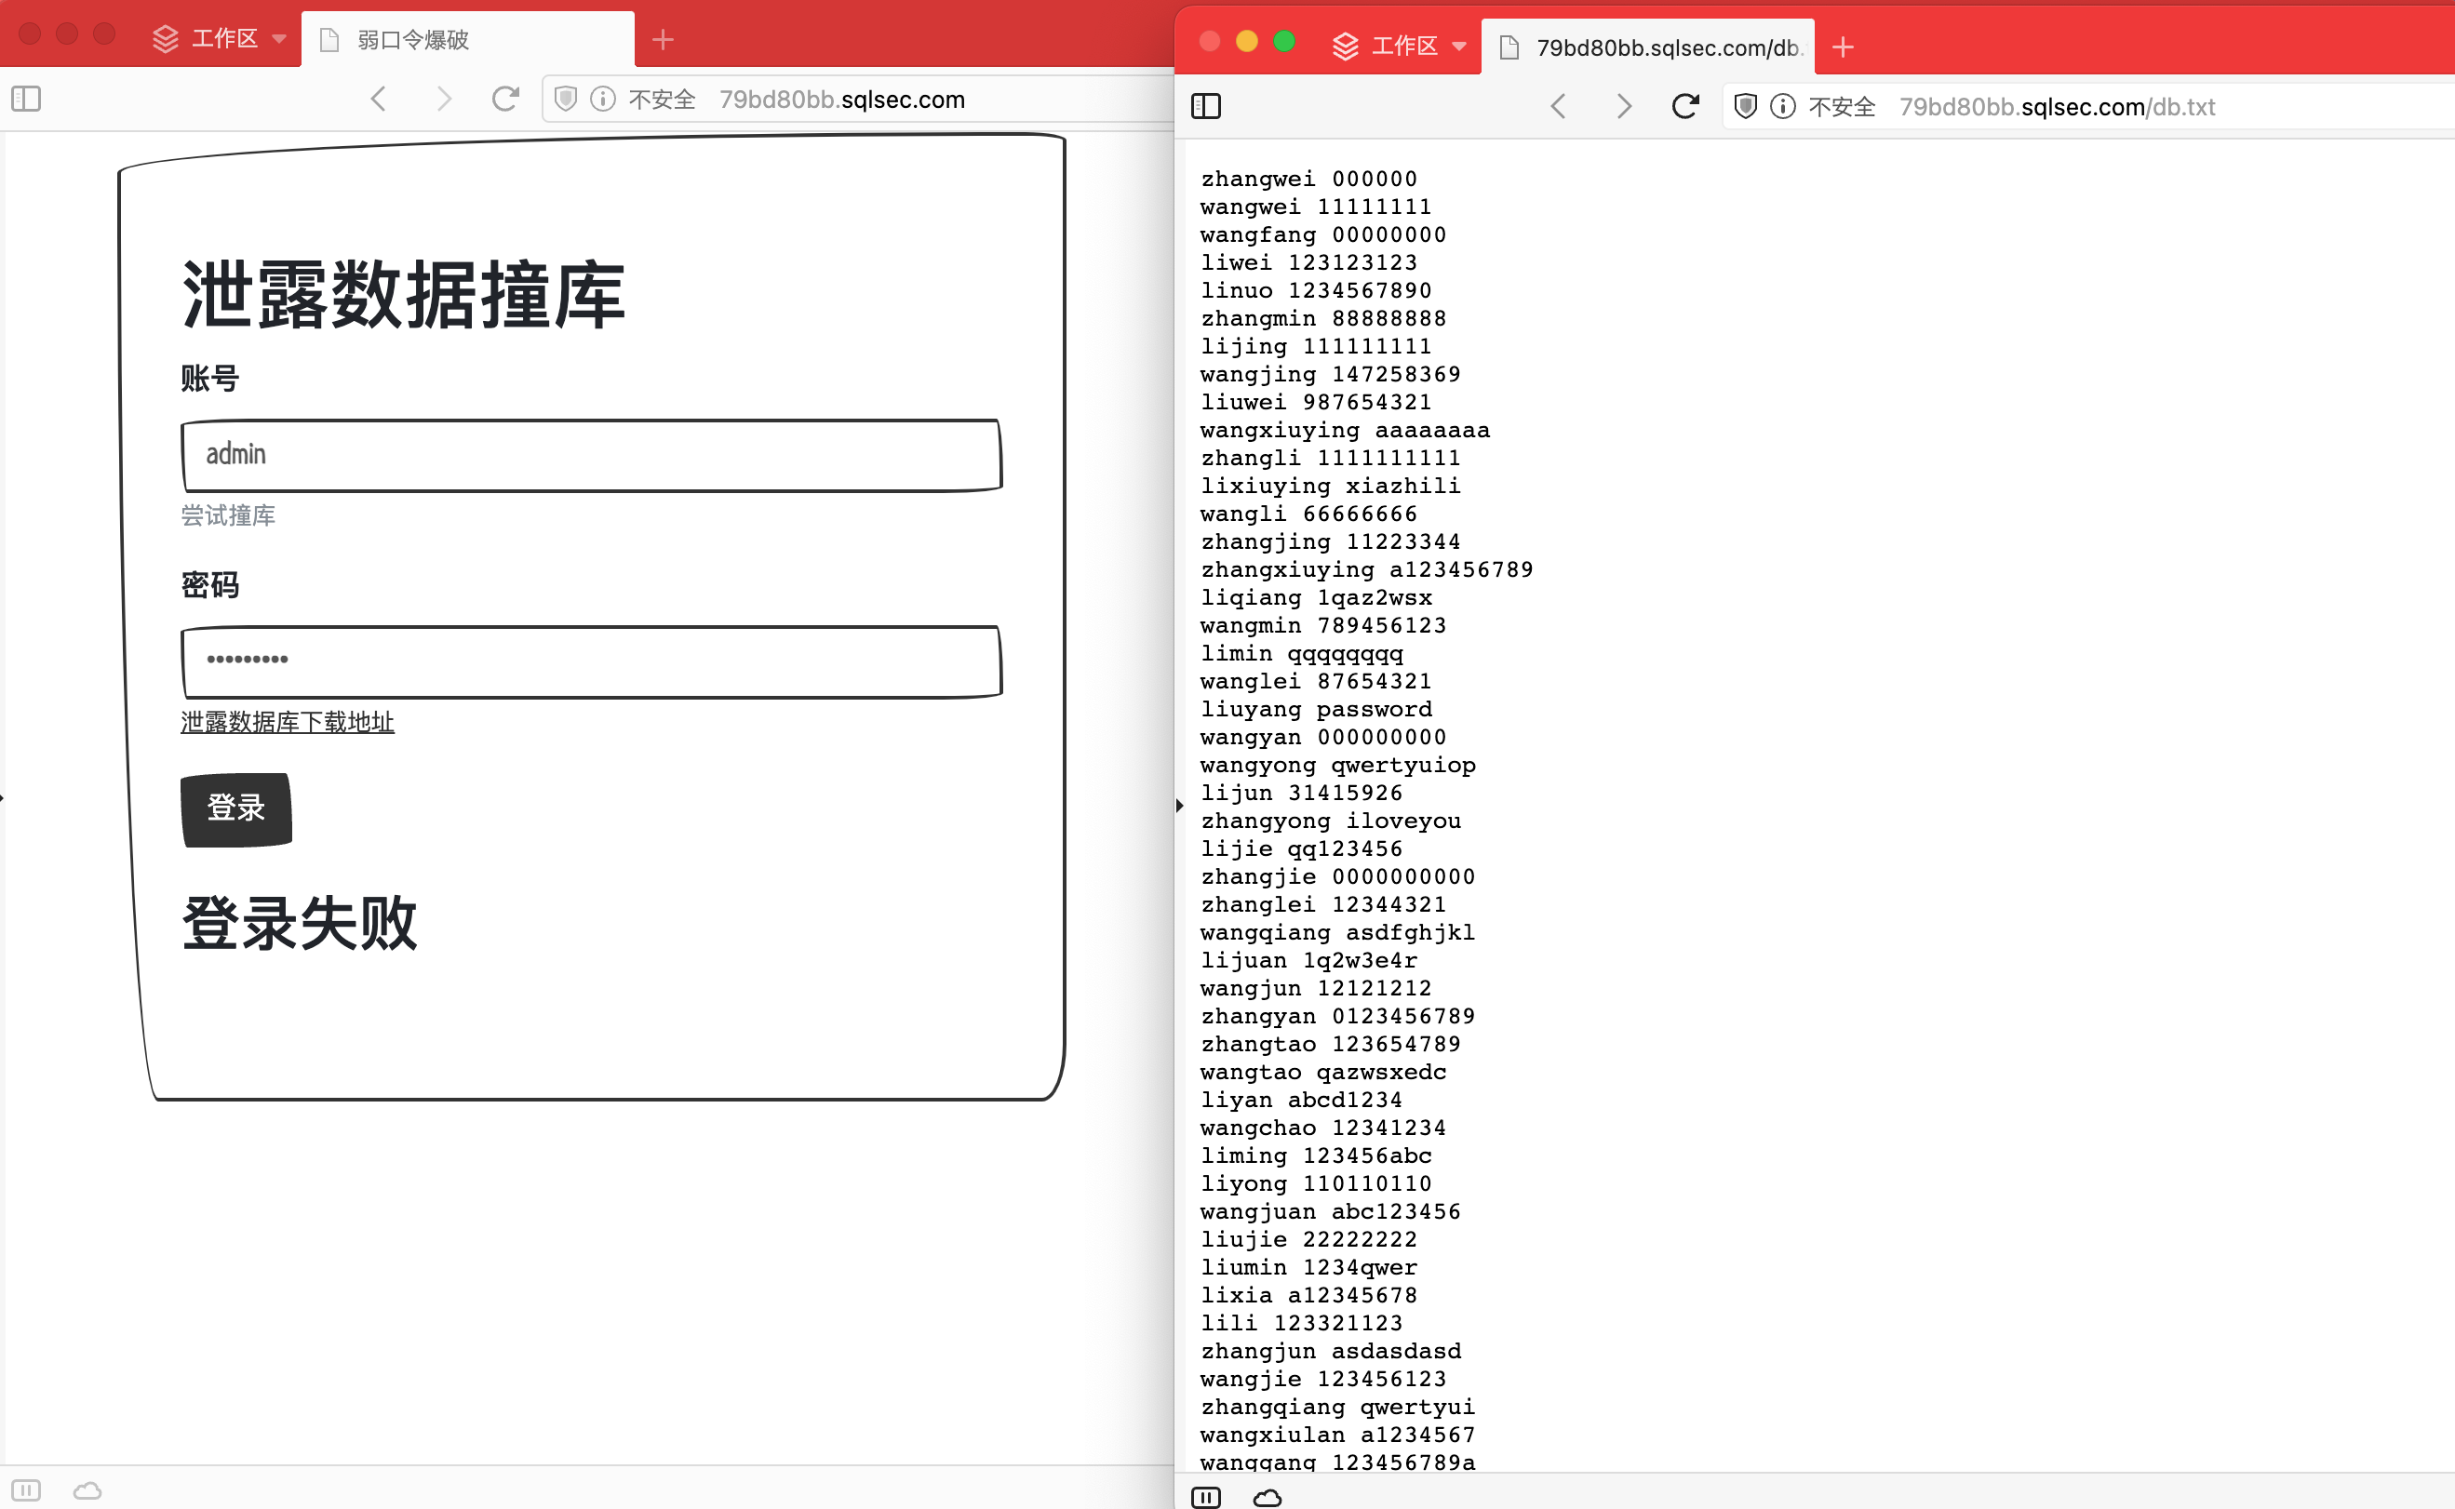Click page icon on db.txt tab
The height and width of the screenshot is (1509, 2455).
1509,47
